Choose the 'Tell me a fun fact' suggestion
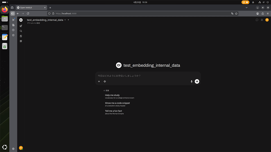Screen dimensions: 271x152 [x=114, y=112]
